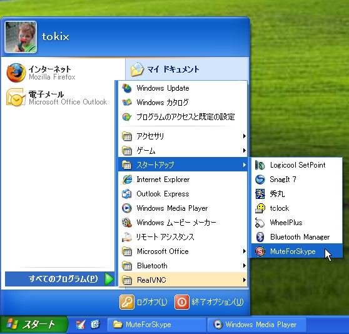Click the WheelPlus mouse icon
This screenshot has height=334, width=349.
point(260,223)
